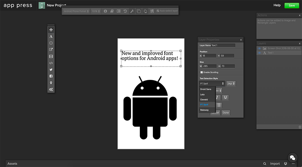Toggle the Auto-select layer checkbox
The height and width of the screenshot is (167, 302).
[158, 11]
